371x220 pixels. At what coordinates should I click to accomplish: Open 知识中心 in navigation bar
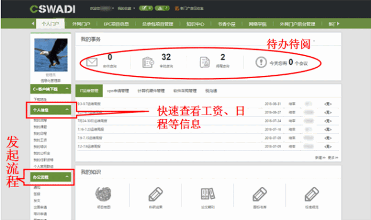point(195,24)
